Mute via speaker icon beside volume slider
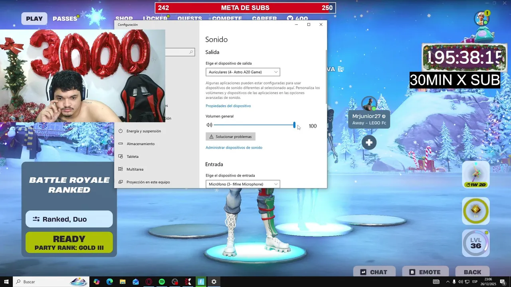511x287 pixels. point(209,125)
